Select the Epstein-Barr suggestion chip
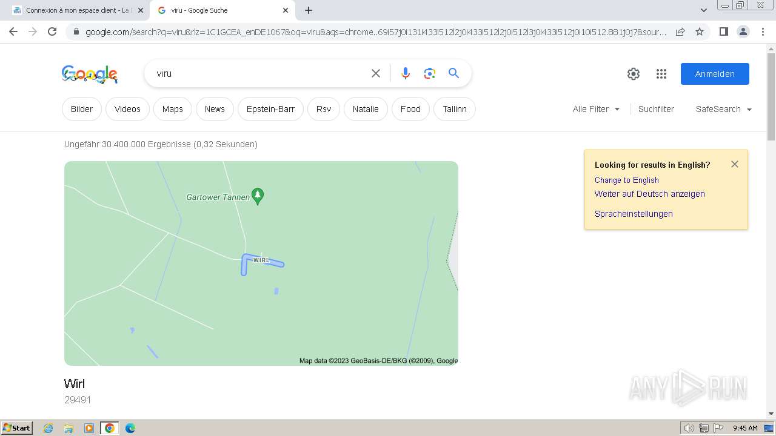 (270, 109)
